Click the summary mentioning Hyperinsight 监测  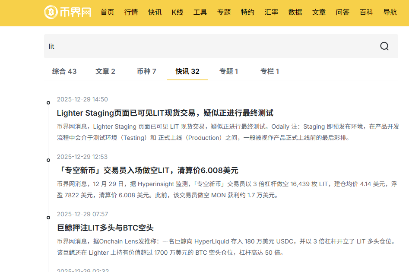pos(227,190)
